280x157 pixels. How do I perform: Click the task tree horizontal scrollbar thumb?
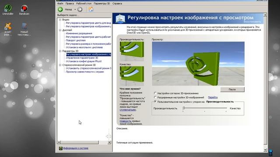pos(80,142)
